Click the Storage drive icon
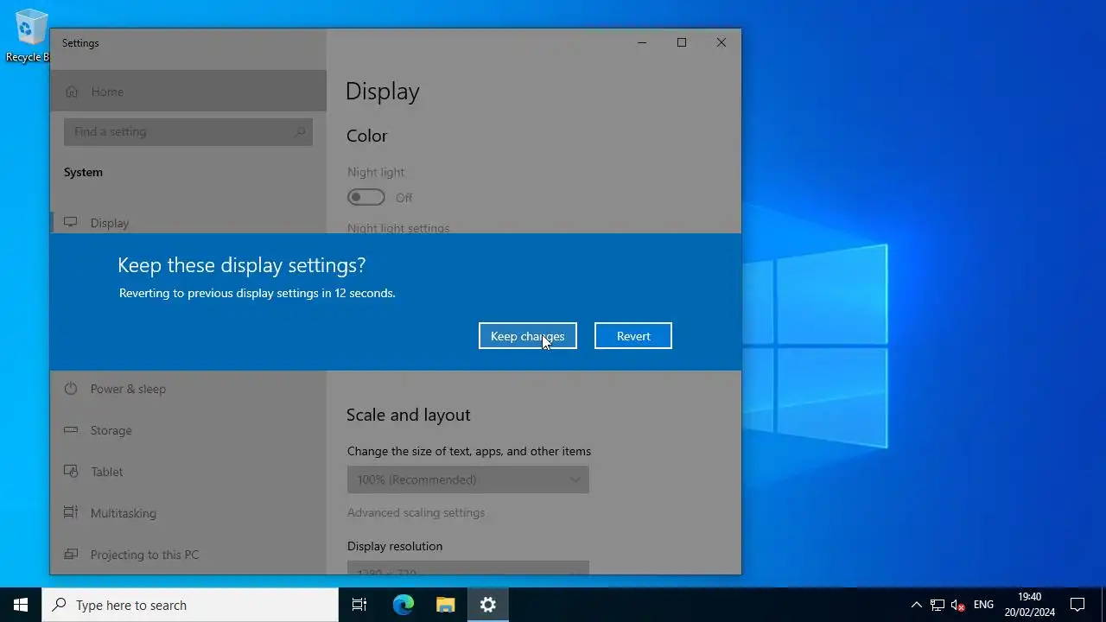The width and height of the screenshot is (1106, 622). (71, 430)
